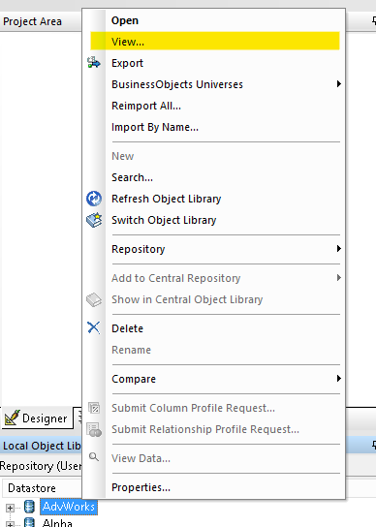Click the Export icon in context menu
The width and height of the screenshot is (376, 527).
click(x=94, y=63)
